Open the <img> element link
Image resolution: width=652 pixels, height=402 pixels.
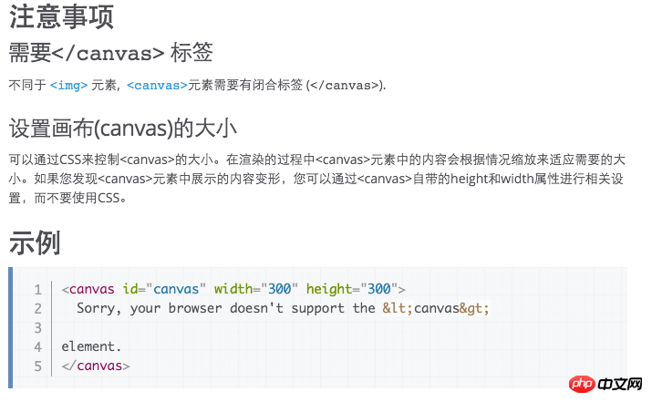(68, 85)
